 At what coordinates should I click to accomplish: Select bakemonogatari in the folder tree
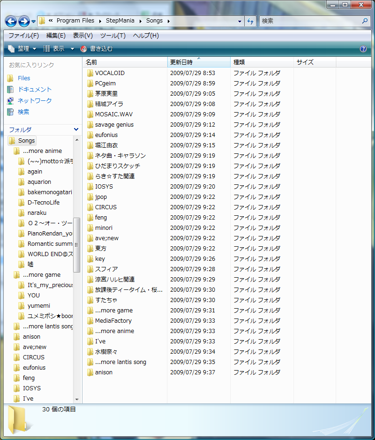click(x=50, y=192)
